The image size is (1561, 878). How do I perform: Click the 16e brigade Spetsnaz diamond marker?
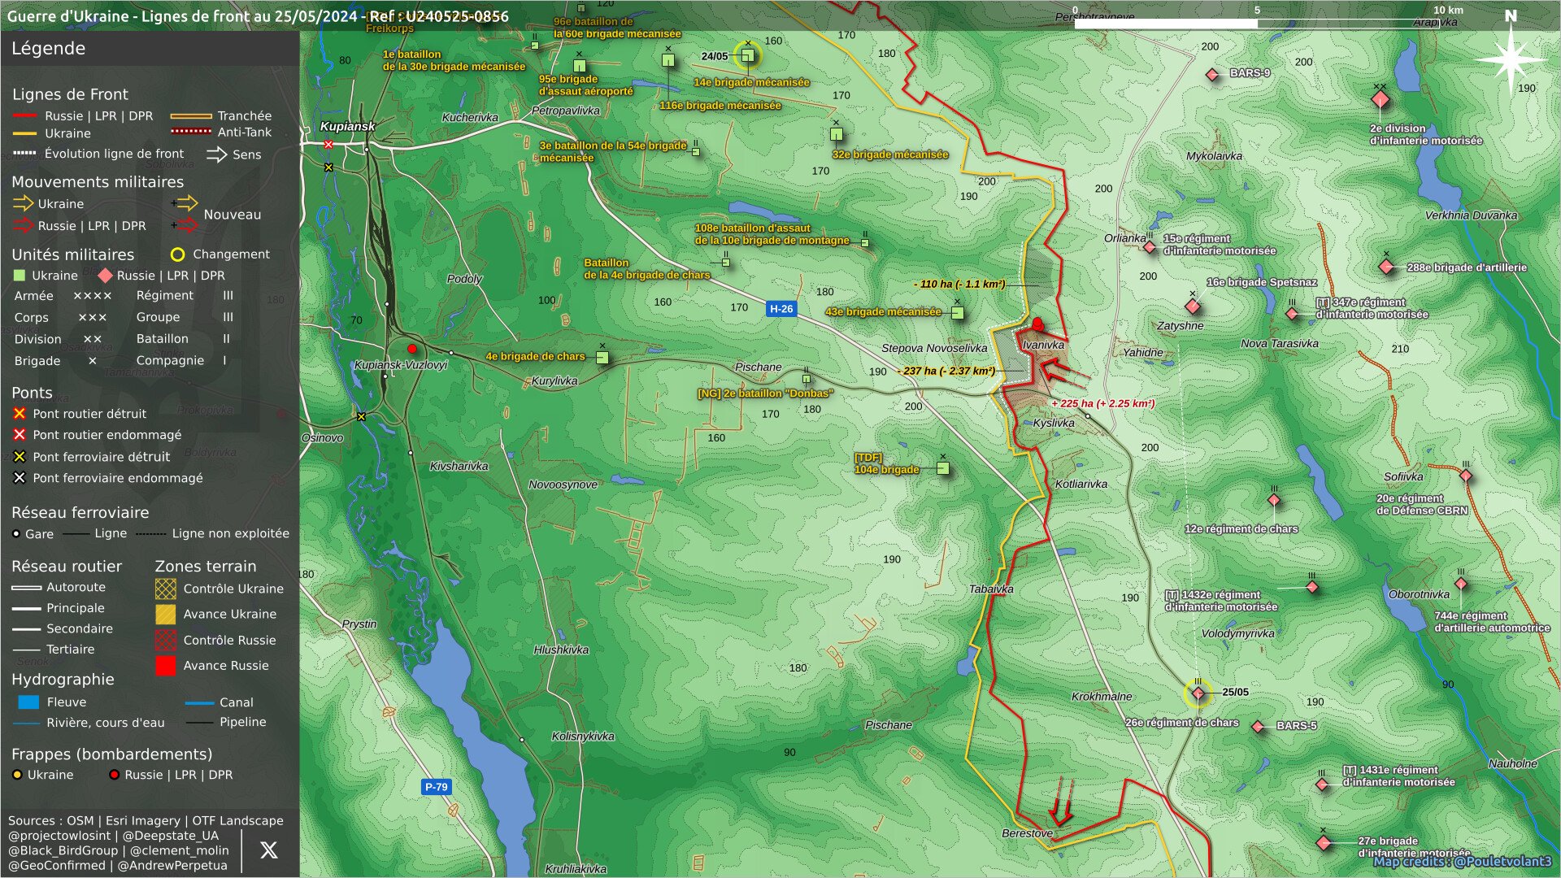[1193, 306]
